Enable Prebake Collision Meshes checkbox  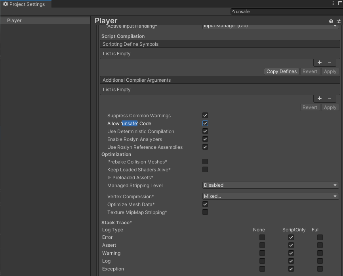point(205,161)
